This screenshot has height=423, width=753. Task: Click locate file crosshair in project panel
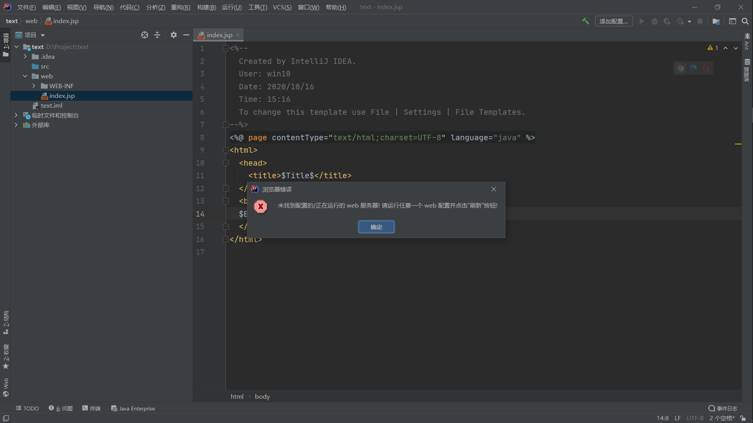[x=145, y=35]
